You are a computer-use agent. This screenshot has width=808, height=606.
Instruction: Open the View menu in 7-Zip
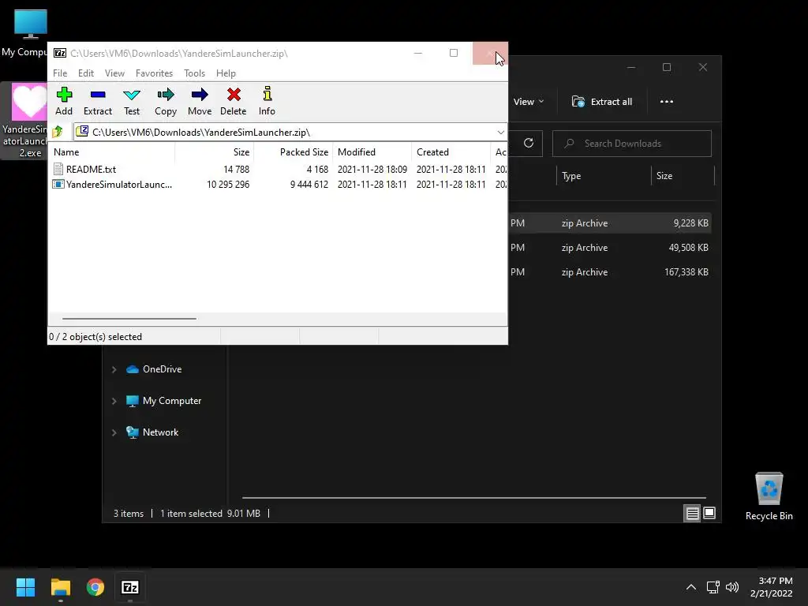(114, 73)
